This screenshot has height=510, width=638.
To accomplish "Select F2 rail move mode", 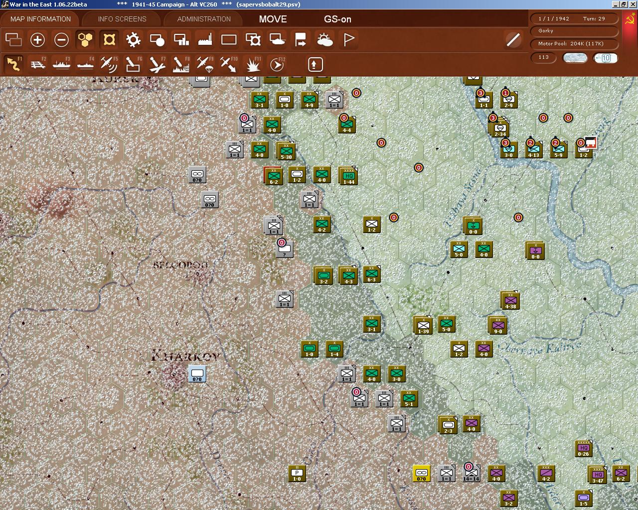I will [x=37, y=64].
